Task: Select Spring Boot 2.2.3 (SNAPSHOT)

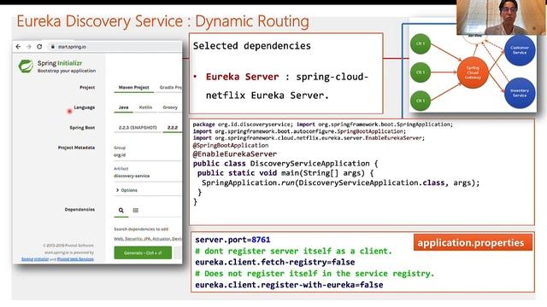Action: [x=138, y=128]
